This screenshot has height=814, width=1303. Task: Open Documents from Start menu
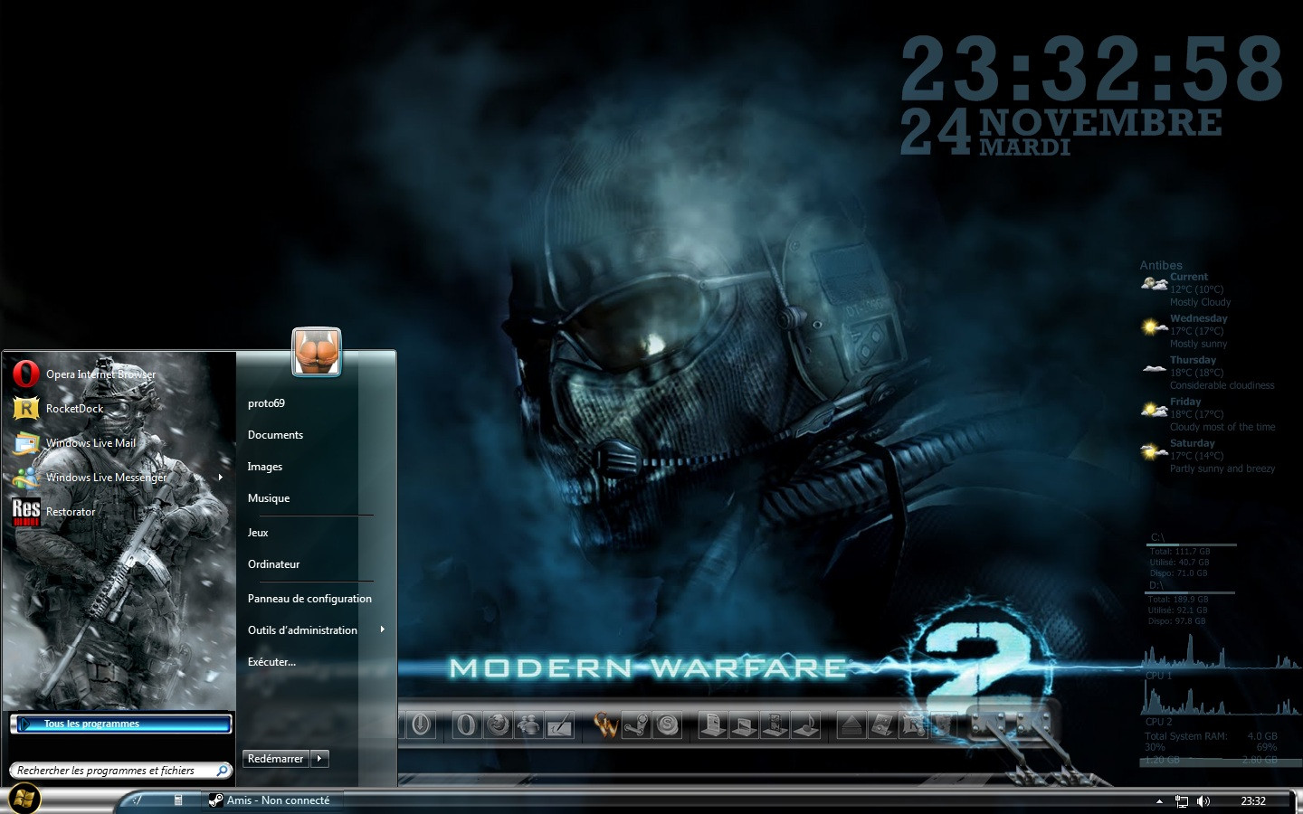[x=275, y=435]
